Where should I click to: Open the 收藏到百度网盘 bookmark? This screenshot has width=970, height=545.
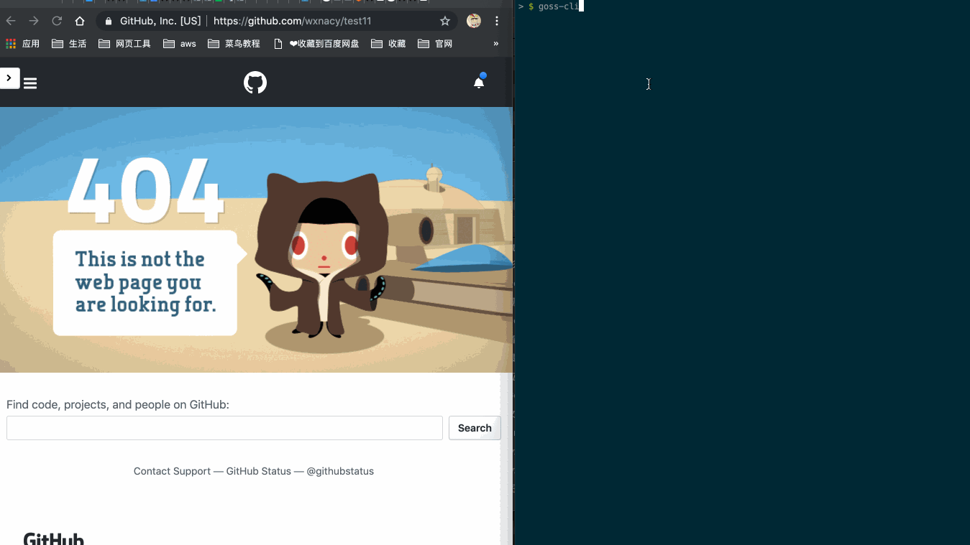pos(316,44)
